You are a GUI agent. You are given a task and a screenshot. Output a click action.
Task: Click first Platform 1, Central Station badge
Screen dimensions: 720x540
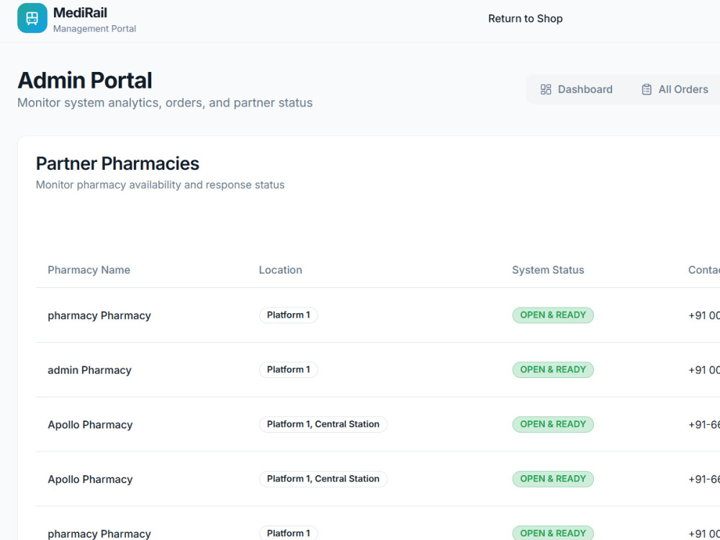click(323, 424)
